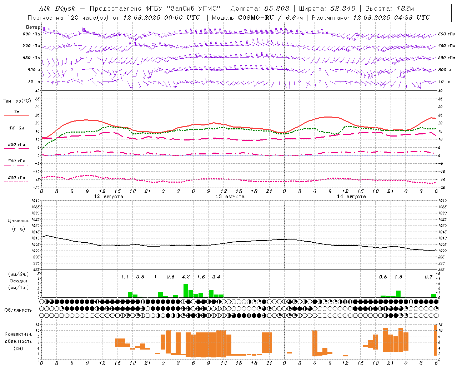Select the (мм/3ч.) precipitation unit label
457x366 pixels.
click(x=19, y=274)
